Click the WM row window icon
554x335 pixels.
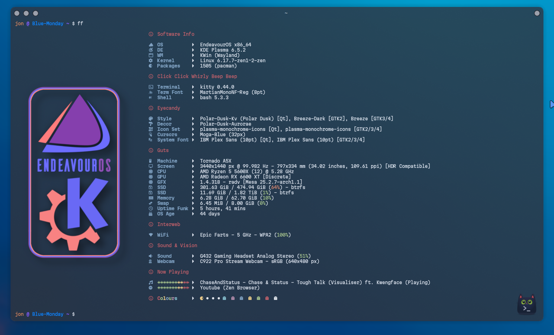(151, 55)
